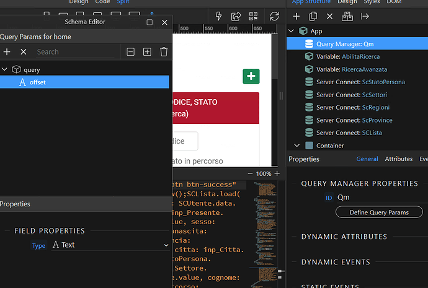The width and height of the screenshot is (428, 288).
Task: Click the green plus button in the preview
Action: pos(251,76)
